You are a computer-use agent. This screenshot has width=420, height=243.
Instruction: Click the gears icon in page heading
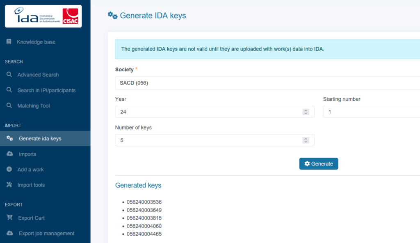point(112,16)
